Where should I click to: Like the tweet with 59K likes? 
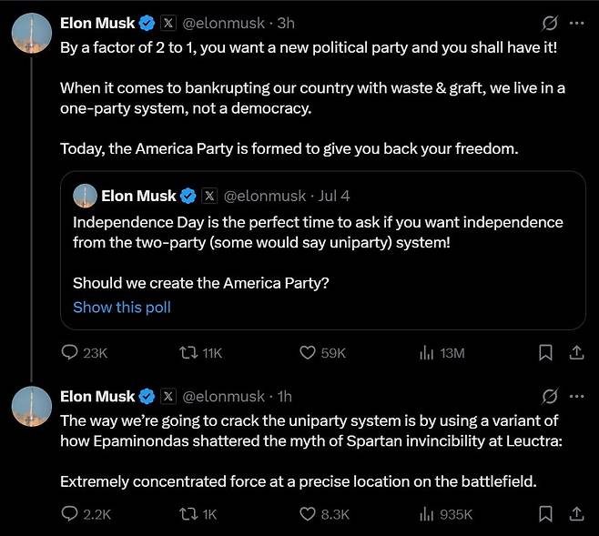point(308,352)
